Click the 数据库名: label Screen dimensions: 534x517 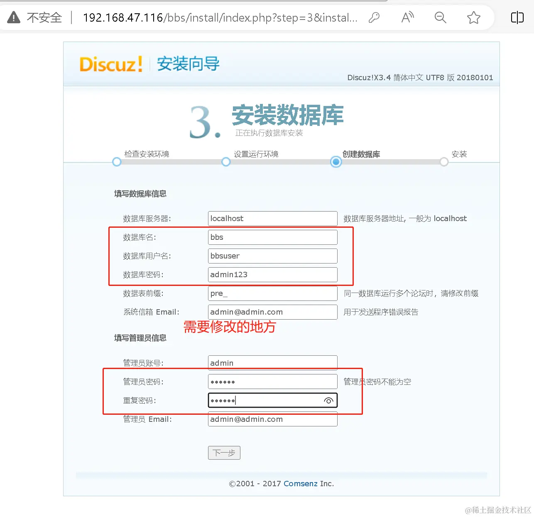click(x=140, y=237)
